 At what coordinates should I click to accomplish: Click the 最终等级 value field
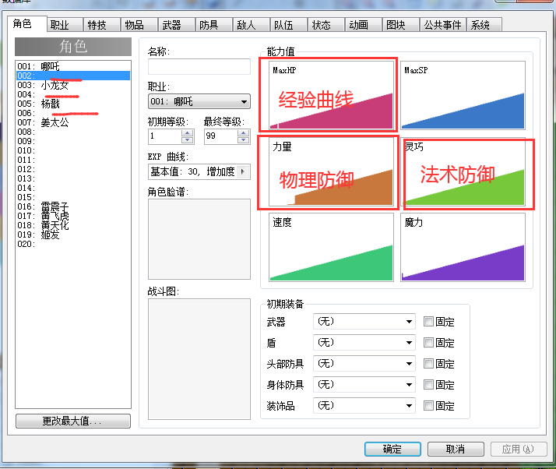tap(220, 136)
